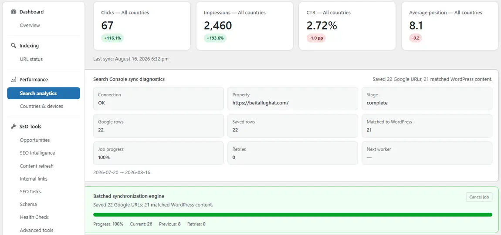This screenshot has height=235, width=501.
Task: Go to Content refresh
Action: click(37, 166)
